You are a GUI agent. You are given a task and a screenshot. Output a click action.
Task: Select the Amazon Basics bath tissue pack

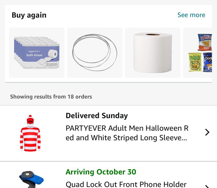[37, 53]
